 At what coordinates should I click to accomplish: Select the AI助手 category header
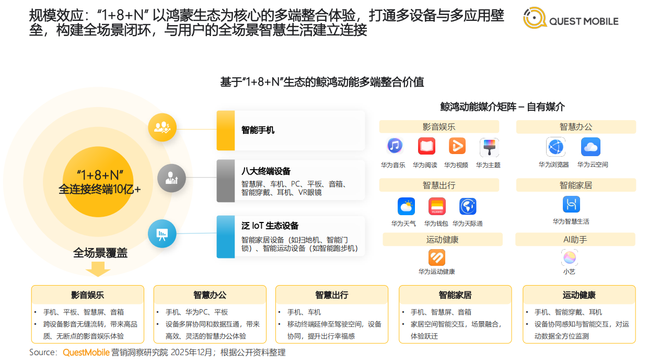click(576, 240)
